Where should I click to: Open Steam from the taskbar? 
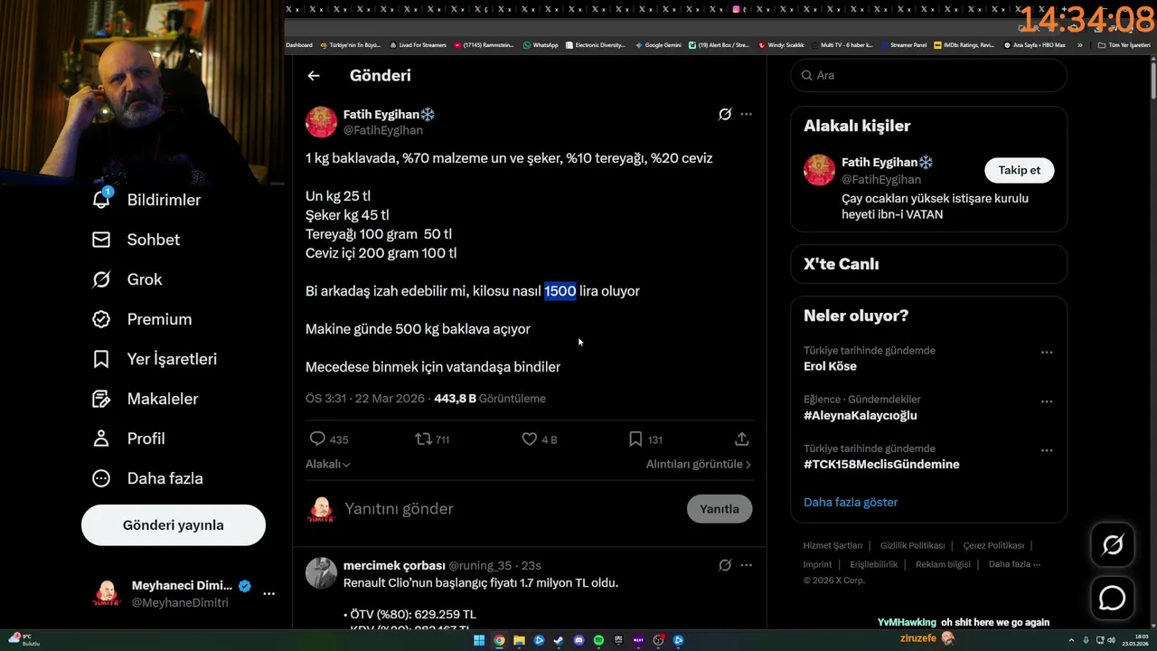coord(559,640)
